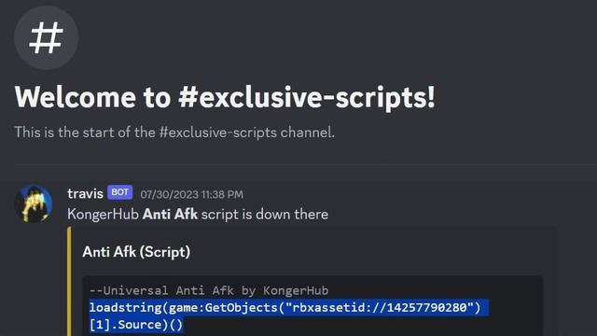
Task: Click the yellow embed accent bar
Action: pyautogui.click(x=69, y=281)
